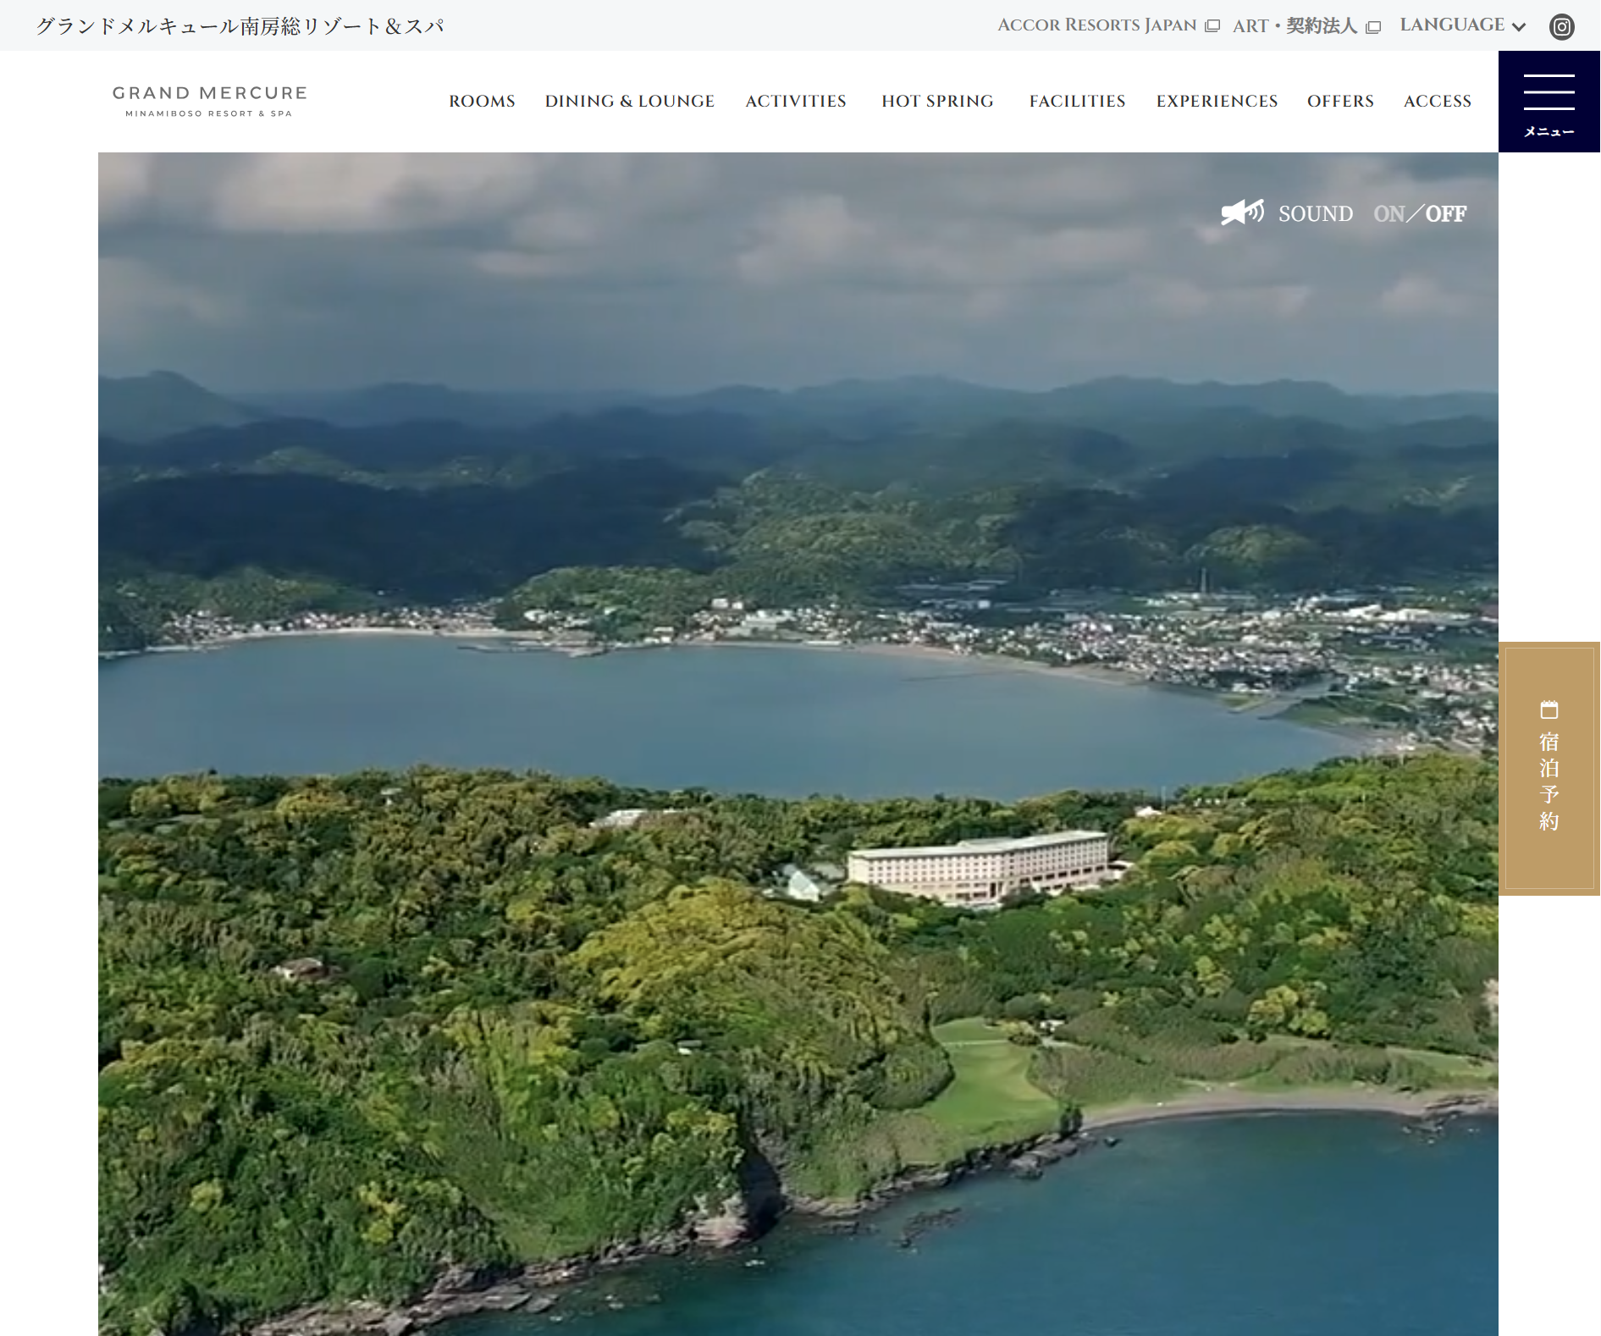Turn sound ON
Image resolution: width=1601 pixels, height=1336 pixels.
point(1388,213)
